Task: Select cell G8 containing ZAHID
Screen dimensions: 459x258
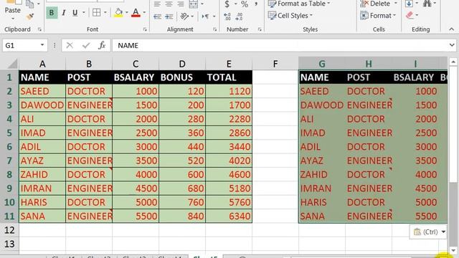Action: pos(322,175)
